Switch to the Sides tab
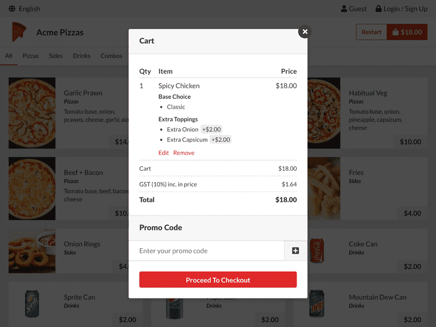The width and height of the screenshot is (436, 327). (56, 56)
